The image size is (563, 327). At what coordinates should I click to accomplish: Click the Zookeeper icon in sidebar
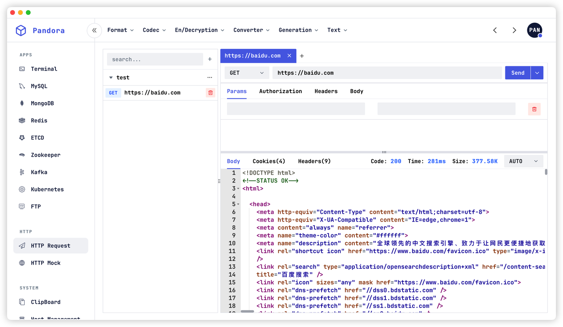coord(22,155)
